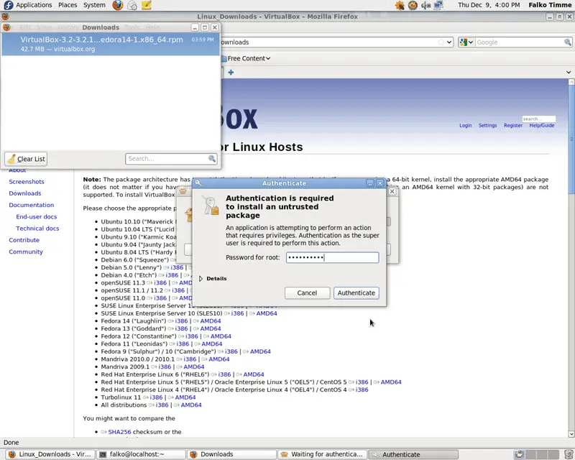575x460 pixels.
Task: Click the Settings link on the VirtualBox page
Action: pyautogui.click(x=487, y=126)
